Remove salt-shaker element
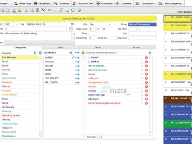Viewport: 192px width, 144px height. click(146, 99)
